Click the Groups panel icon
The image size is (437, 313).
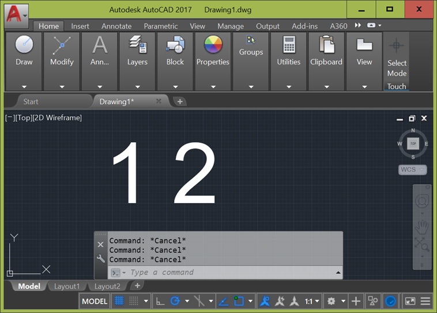point(251,40)
